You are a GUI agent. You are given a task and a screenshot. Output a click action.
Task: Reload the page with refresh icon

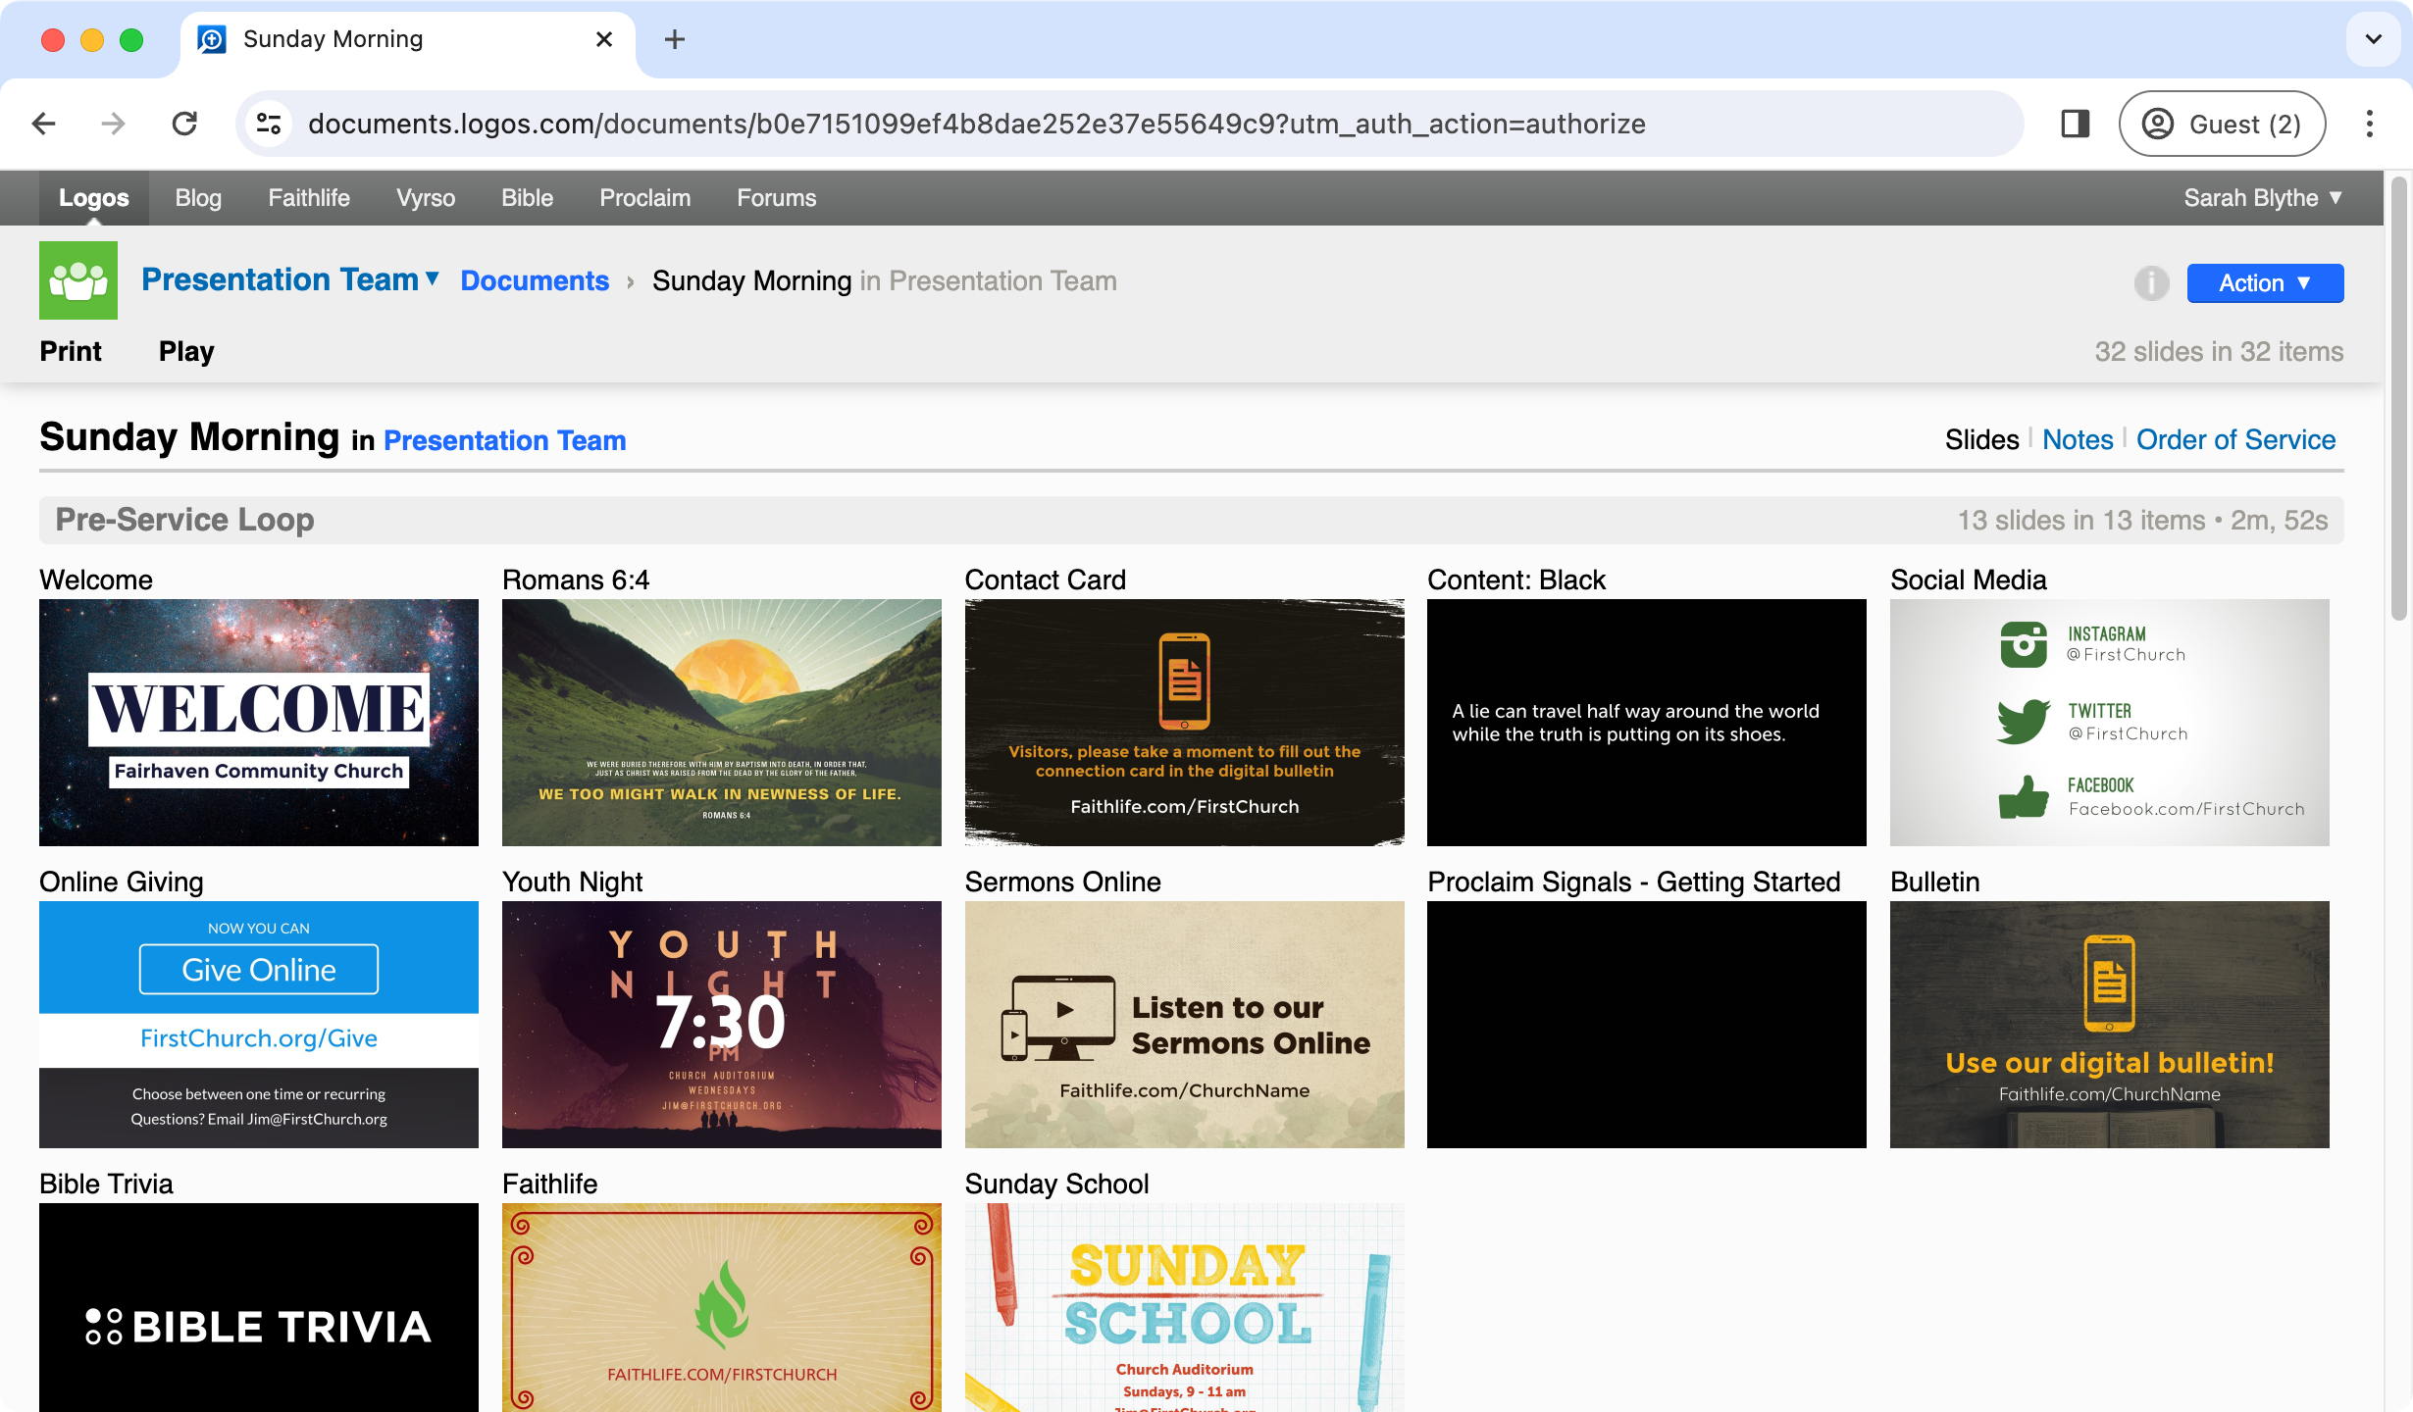(x=184, y=124)
